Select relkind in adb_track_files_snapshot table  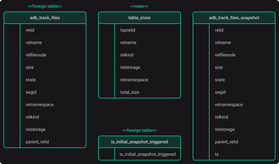(x=221, y=117)
